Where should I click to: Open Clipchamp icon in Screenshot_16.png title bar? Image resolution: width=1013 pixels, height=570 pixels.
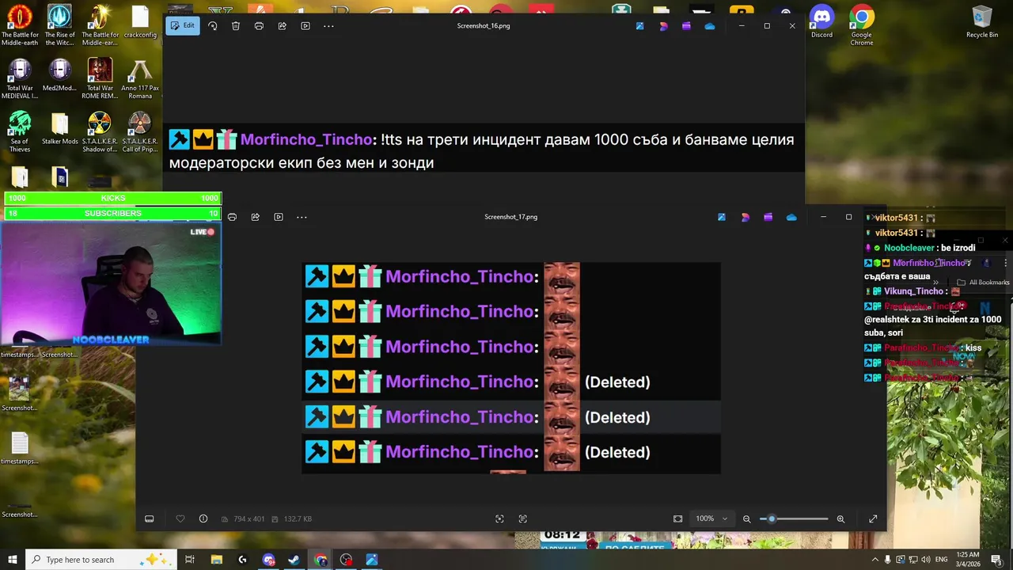pos(686,26)
